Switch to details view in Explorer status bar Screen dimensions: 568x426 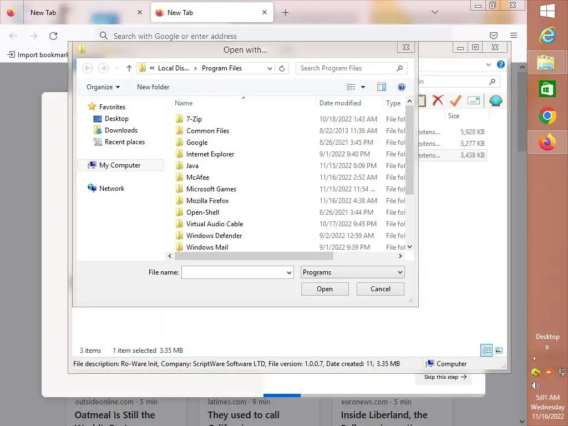click(486, 351)
